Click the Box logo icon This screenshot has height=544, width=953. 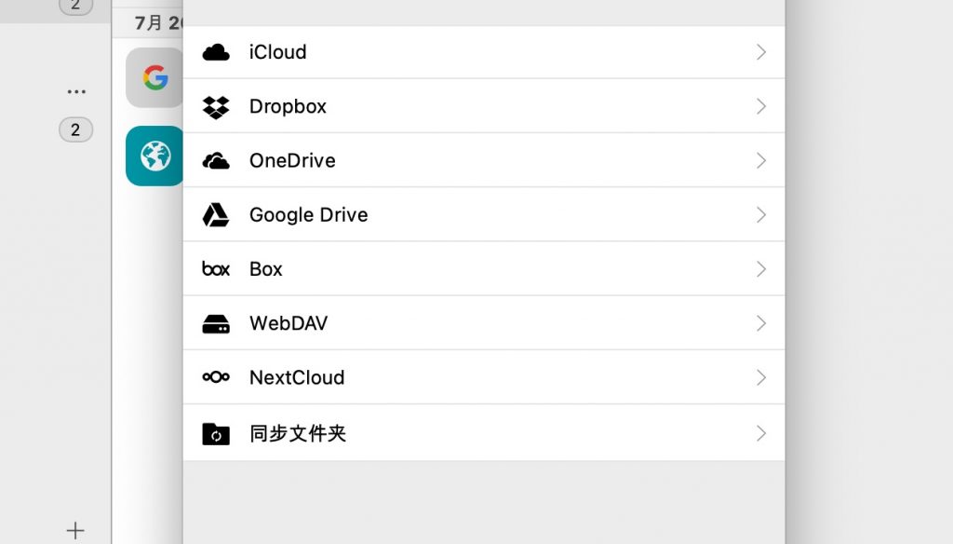pos(216,269)
